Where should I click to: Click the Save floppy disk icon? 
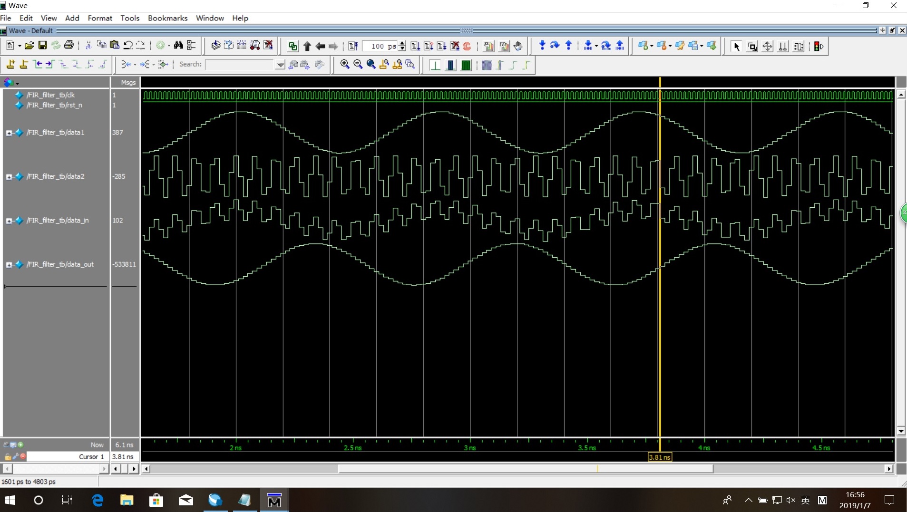pos(42,46)
